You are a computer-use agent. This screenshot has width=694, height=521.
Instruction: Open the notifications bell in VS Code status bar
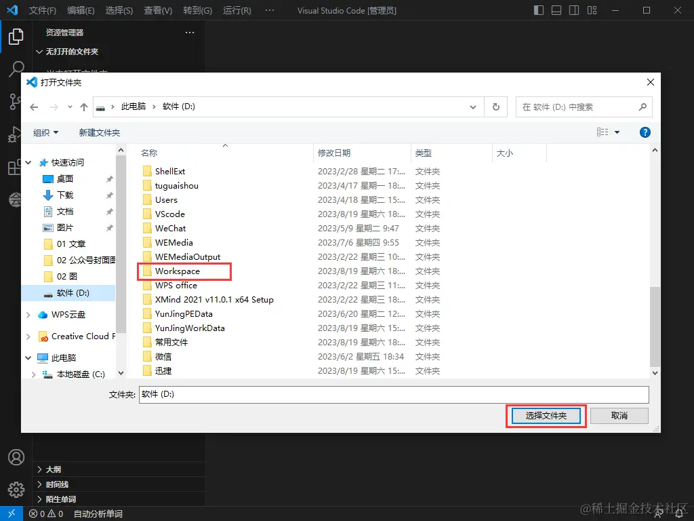click(x=679, y=514)
